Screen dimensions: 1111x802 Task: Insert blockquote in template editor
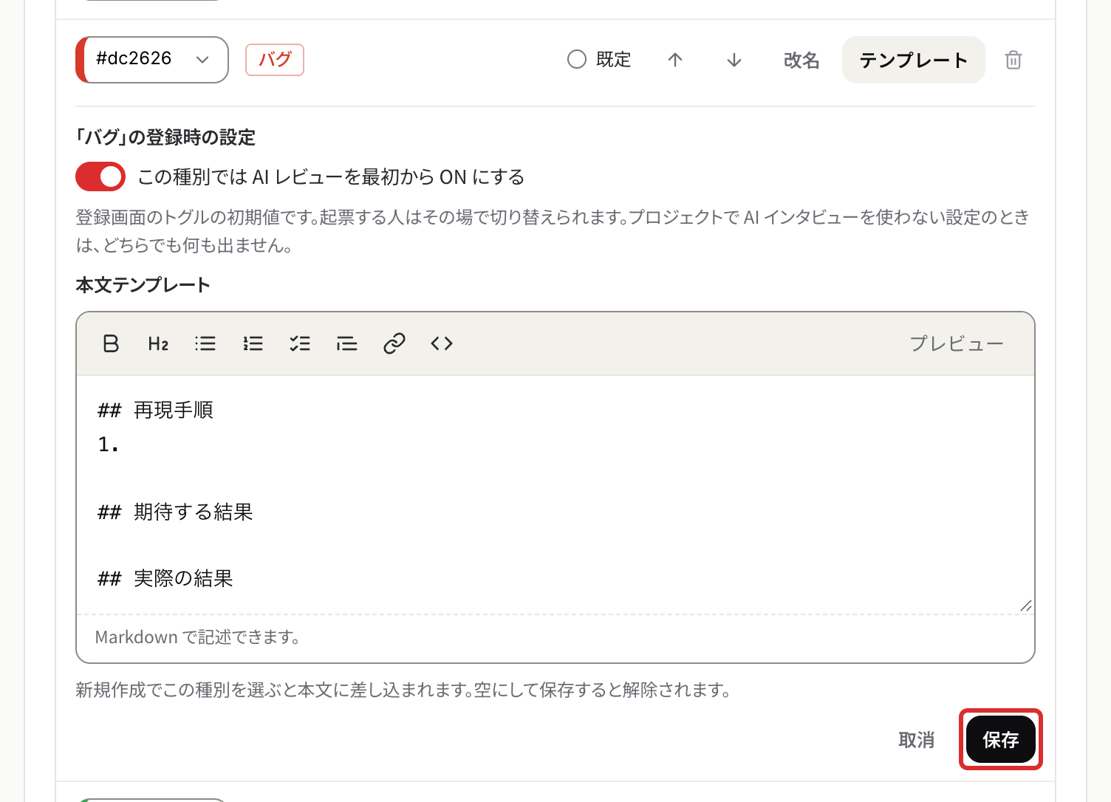(x=347, y=343)
